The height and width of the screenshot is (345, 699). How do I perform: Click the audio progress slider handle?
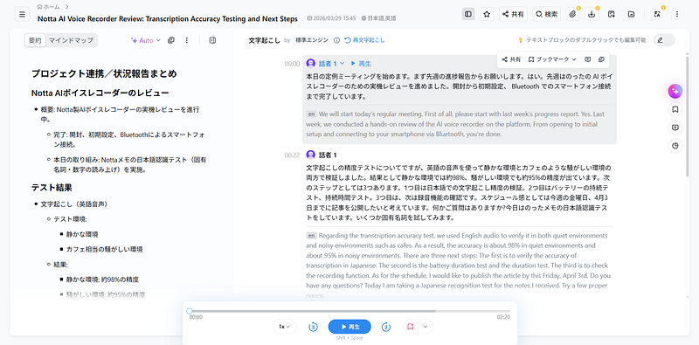(190, 311)
